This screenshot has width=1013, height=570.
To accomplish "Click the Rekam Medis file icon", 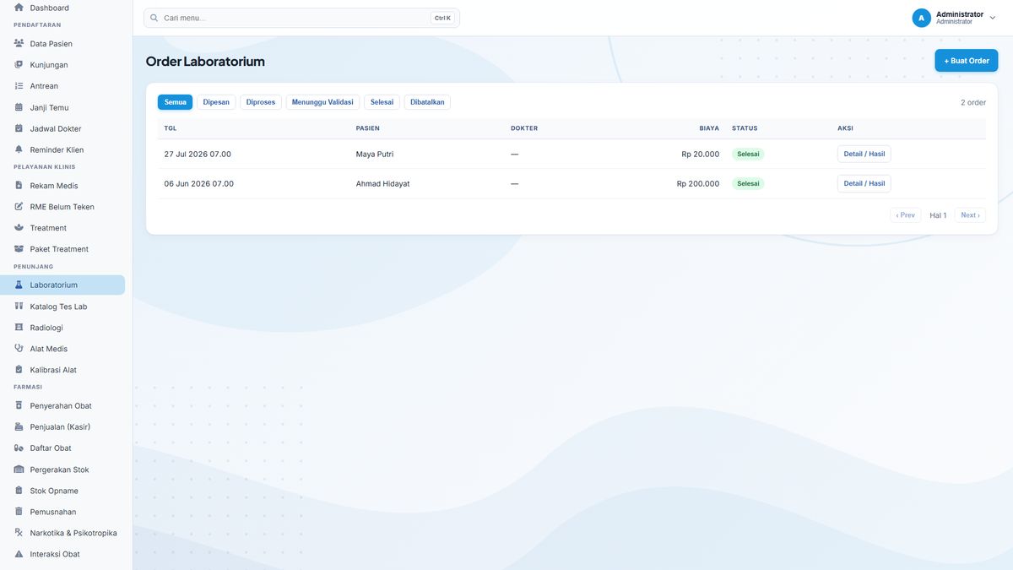I will (19, 185).
